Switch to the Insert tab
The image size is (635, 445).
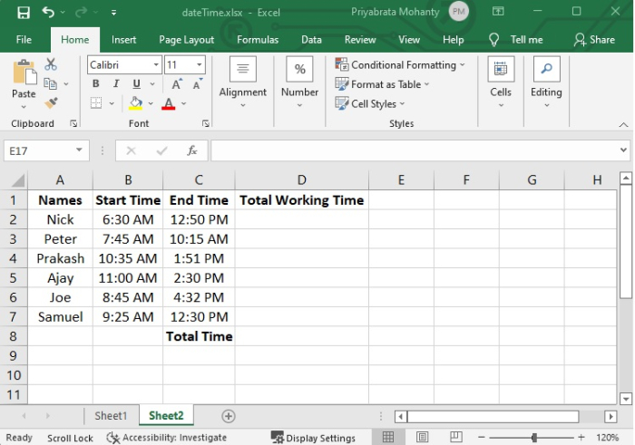click(123, 40)
